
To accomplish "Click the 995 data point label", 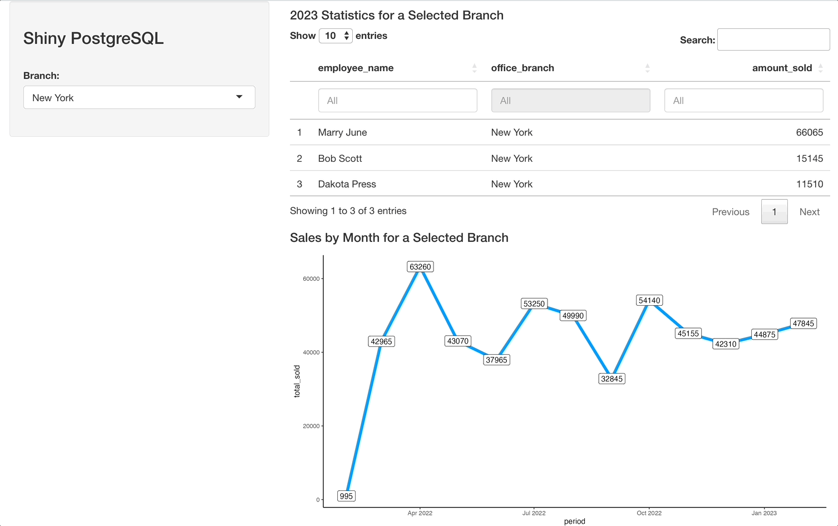I will [346, 496].
